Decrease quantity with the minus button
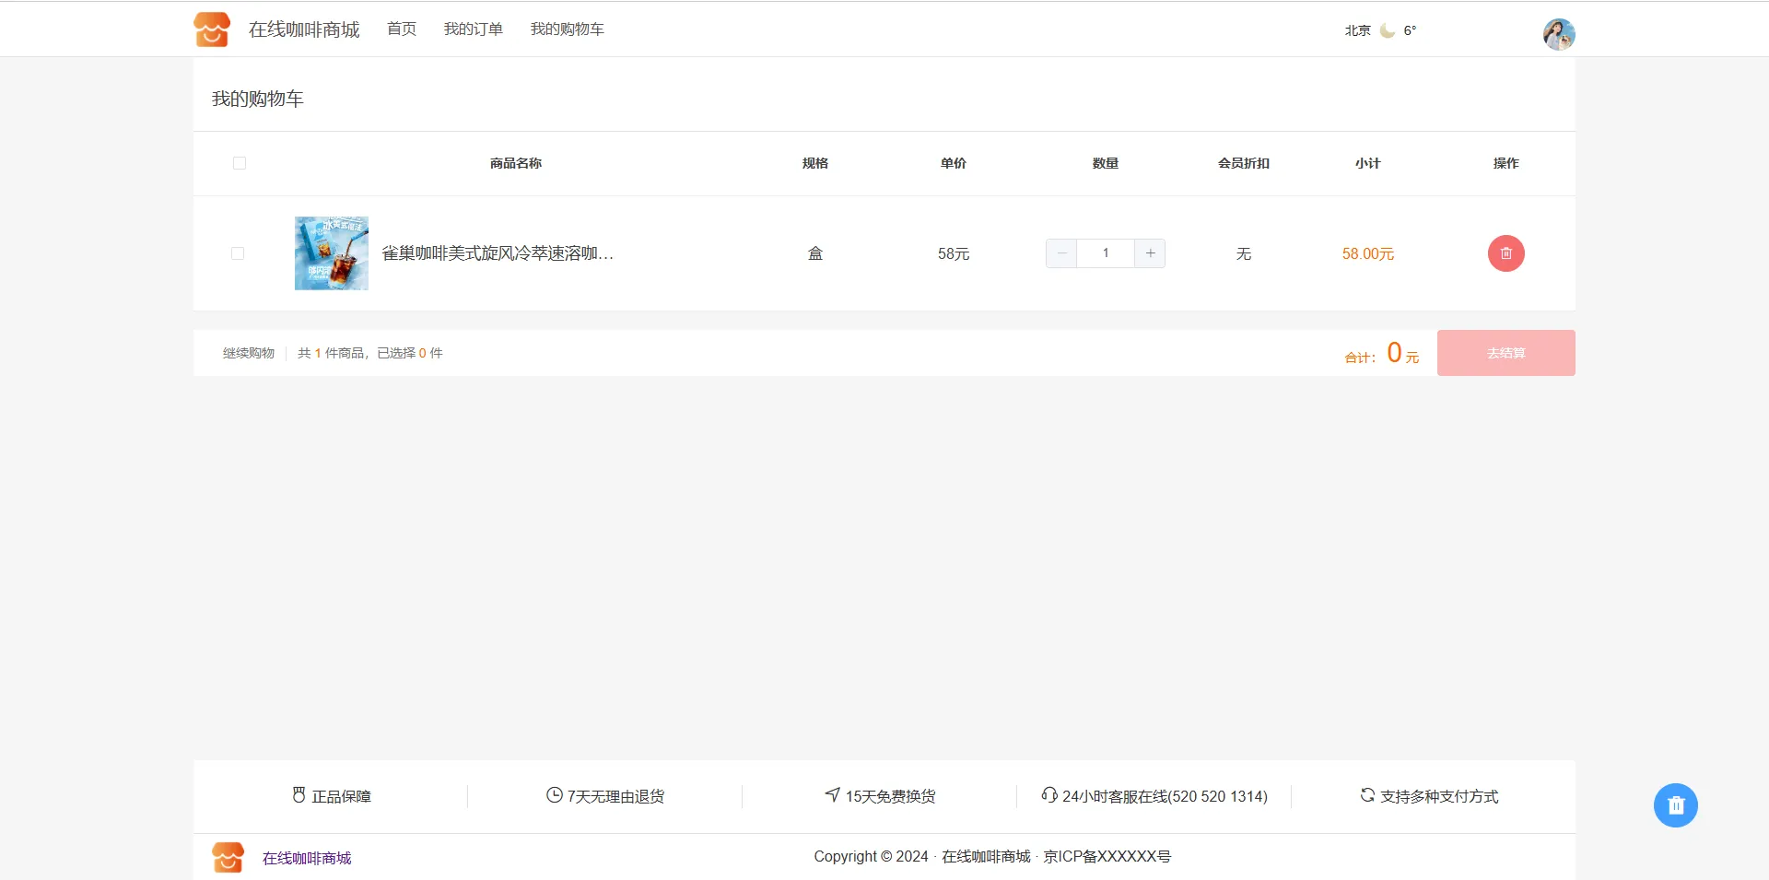Image resolution: width=1769 pixels, height=880 pixels. pyautogui.click(x=1061, y=253)
